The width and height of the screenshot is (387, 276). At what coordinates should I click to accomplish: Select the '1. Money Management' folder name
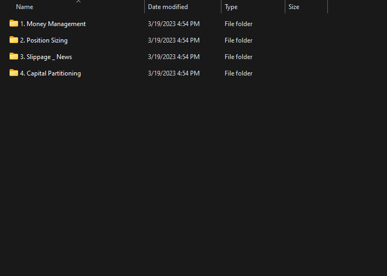click(53, 24)
